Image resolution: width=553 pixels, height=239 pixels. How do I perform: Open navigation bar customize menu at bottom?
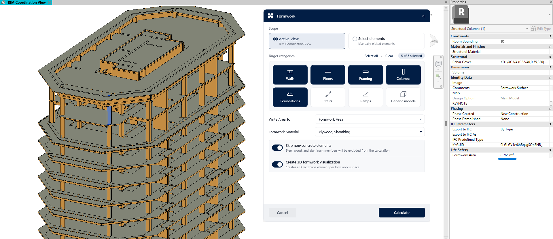pos(441,86)
